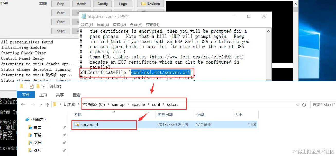Expand the breadcrumb chevron after apache

point(149,105)
